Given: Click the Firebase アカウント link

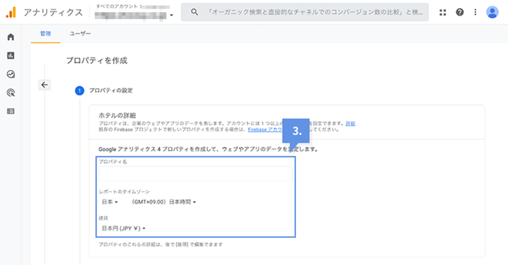Looking at the screenshot, I should (x=265, y=130).
